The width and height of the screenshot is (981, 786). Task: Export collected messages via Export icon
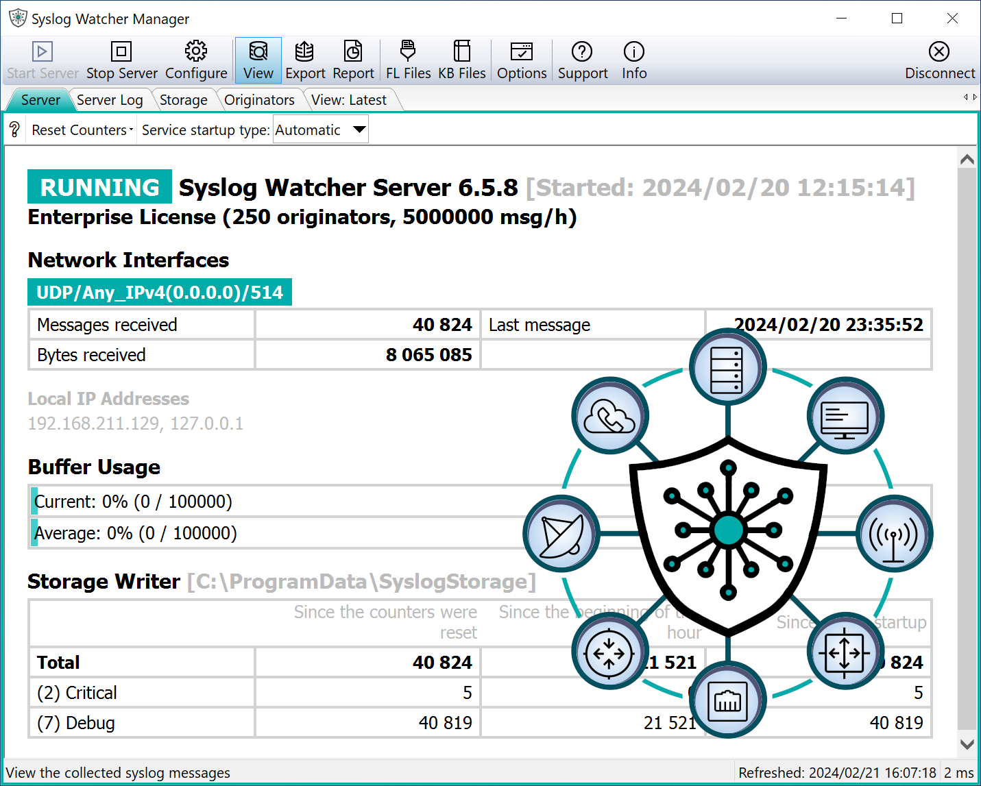coord(305,60)
